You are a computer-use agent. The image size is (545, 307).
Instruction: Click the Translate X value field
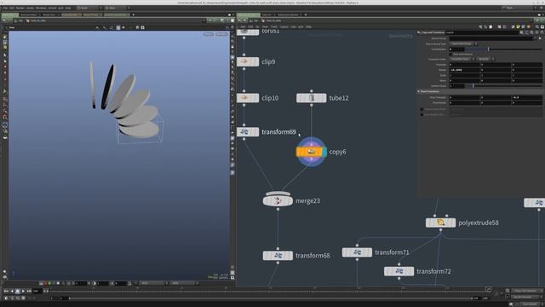tap(465, 65)
